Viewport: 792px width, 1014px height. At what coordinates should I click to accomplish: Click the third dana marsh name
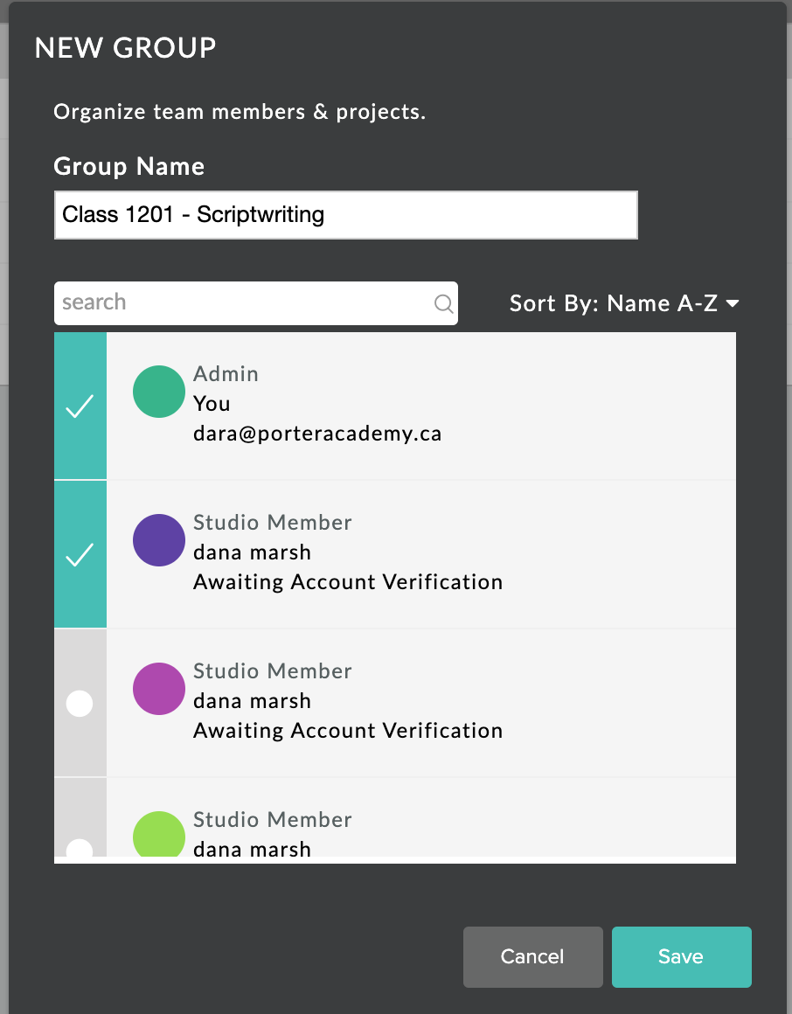click(x=252, y=848)
